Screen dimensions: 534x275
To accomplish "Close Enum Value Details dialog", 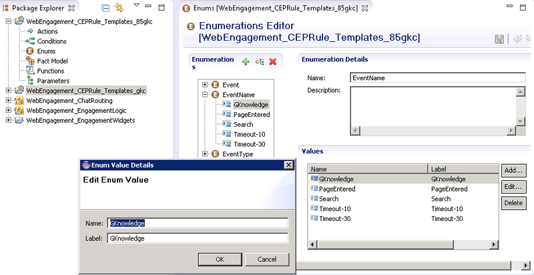I will coord(288,165).
